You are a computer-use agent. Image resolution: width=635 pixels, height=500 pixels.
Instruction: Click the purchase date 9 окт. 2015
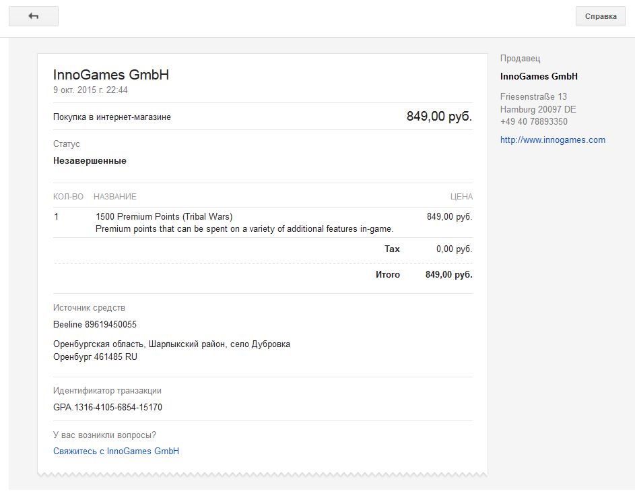point(90,90)
